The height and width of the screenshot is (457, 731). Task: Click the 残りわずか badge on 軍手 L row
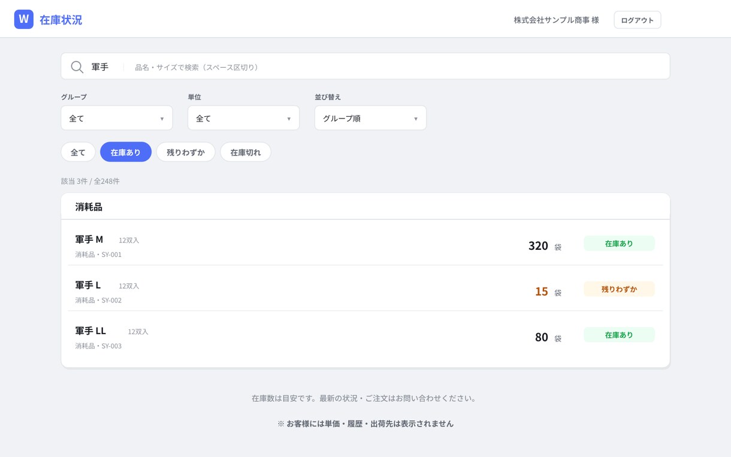pos(619,289)
